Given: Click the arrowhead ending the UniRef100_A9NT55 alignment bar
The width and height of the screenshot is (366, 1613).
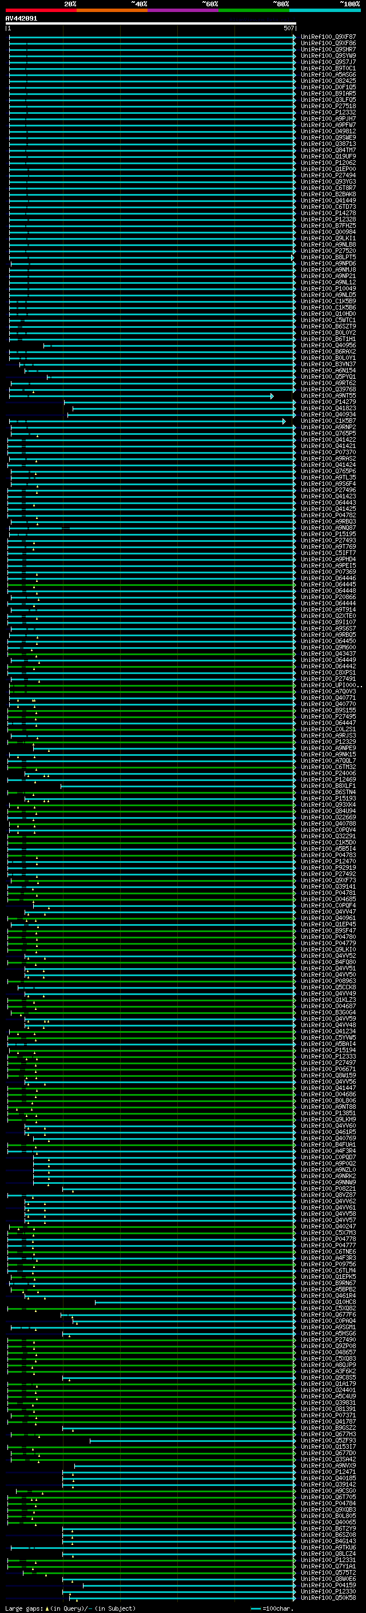Looking at the screenshot, I should [x=272, y=396].
